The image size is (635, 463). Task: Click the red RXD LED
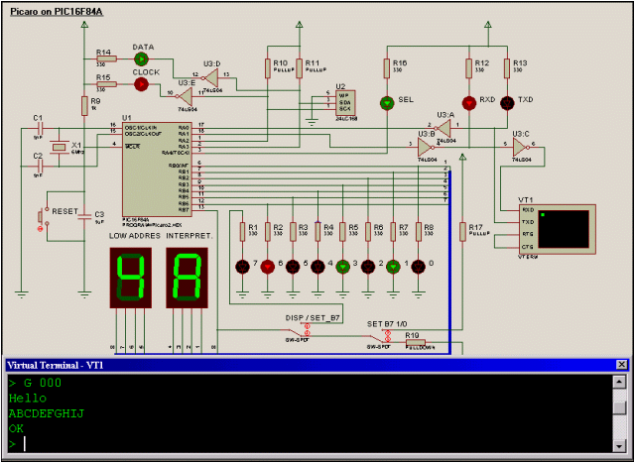coord(469,103)
